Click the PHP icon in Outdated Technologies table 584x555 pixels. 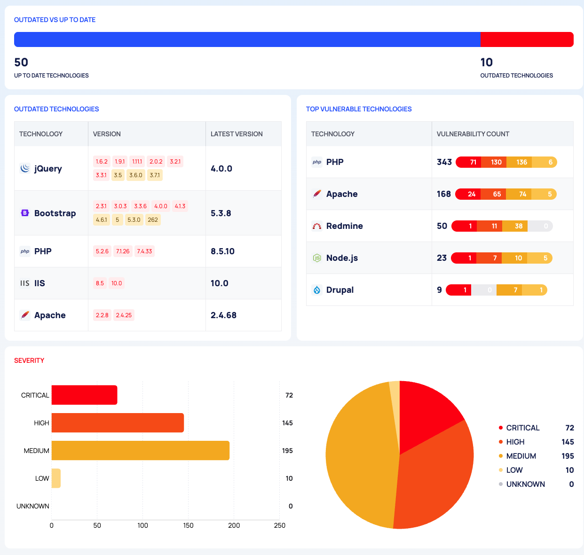(x=25, y=251)
